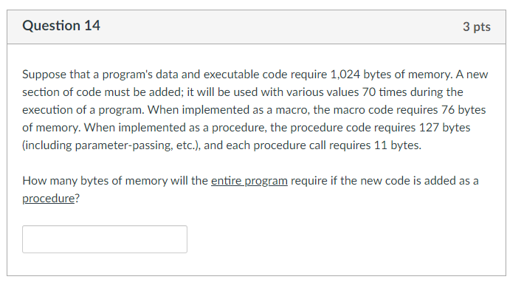This screenshot has height=285, width=507.
Task: Click the underlined word 'procedure?'
Action: coord(51,199)
